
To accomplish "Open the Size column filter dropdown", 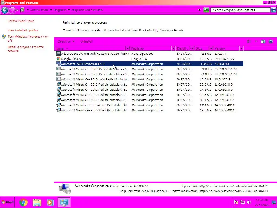I will pos(211,48).
